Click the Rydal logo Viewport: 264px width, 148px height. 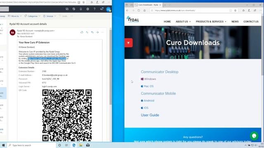point(133,19)
